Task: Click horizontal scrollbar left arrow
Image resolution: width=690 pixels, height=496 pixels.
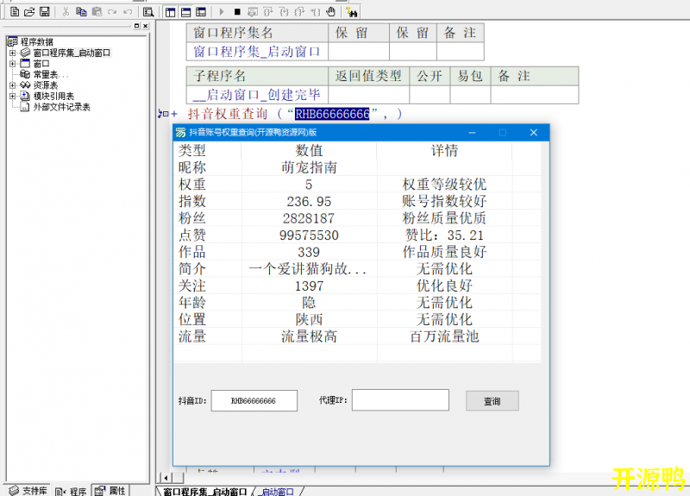Action: click(166, 477)
